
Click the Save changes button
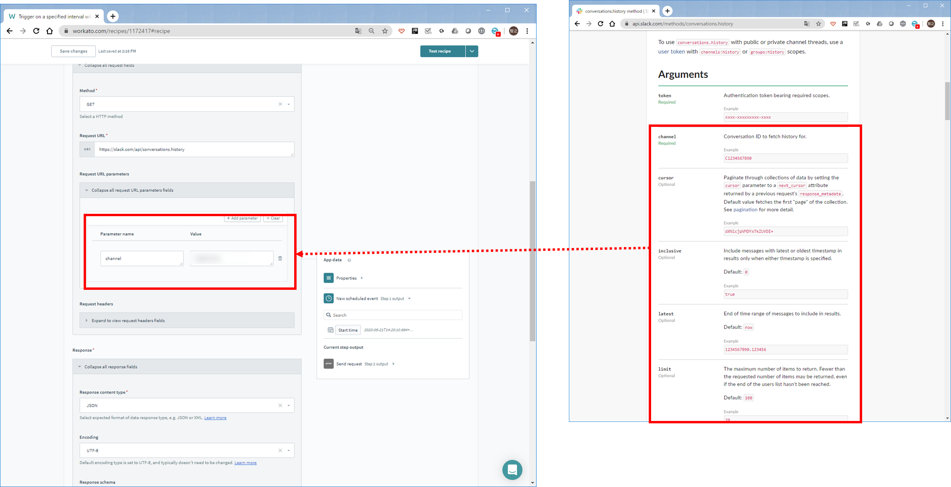pos(73,51)
